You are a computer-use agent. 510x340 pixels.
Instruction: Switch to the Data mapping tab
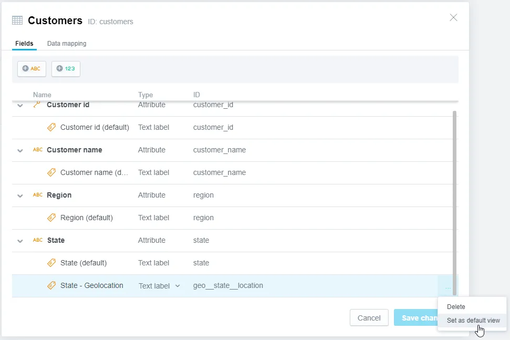(66, 44)
